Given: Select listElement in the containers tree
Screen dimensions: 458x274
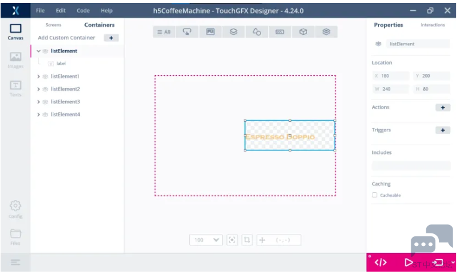Looking at the screenshot, I should tap(63, 51).
